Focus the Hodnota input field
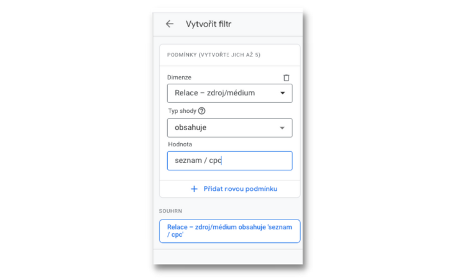The height and width of the screenshot is (279, 460). (x=230, y=161)
